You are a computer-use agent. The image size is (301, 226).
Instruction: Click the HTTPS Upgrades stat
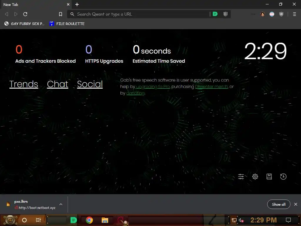click(104, 54)
